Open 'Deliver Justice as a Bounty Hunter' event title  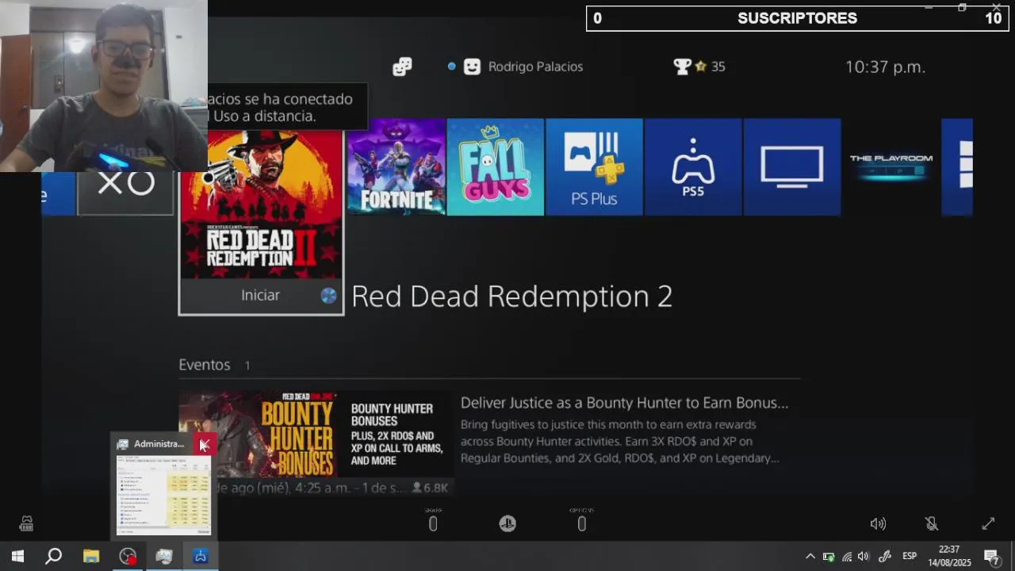pyautogui.click(x=625, y=403)
